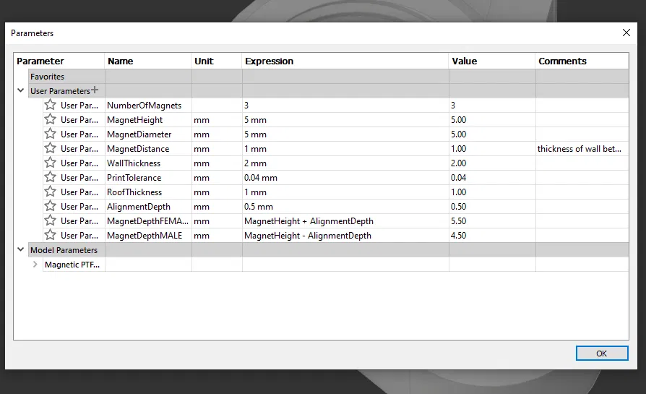Collapse the User Parameters section

click(21, 90)
